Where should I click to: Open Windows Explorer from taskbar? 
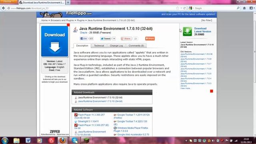tap(16, 140)
